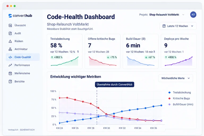Image resolution: width=204 pixels, height=136 pixels.
Task: Click the converthub logo icon
Action: pyautogui.click(x=10, y=16)
